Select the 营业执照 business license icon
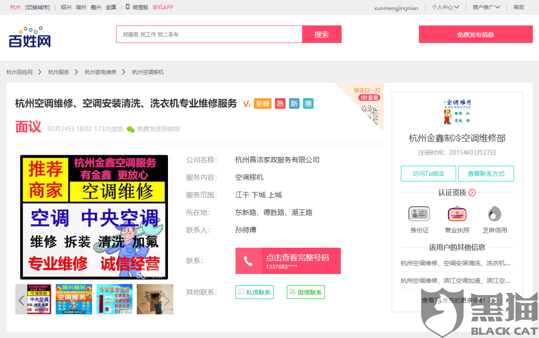This screenshot has width=539, height=338. click(457, 213)
